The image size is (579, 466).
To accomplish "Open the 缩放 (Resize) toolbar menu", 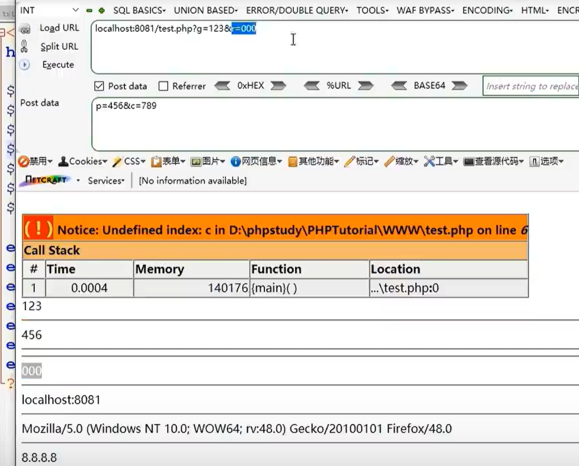I will (401, 161).
